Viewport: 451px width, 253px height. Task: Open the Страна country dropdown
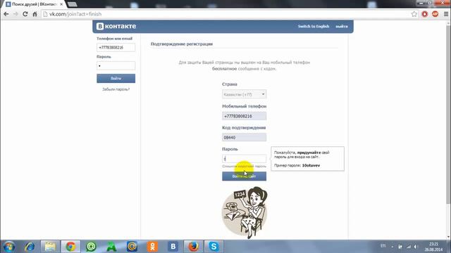pyautogui.click(x=244, y=94)
